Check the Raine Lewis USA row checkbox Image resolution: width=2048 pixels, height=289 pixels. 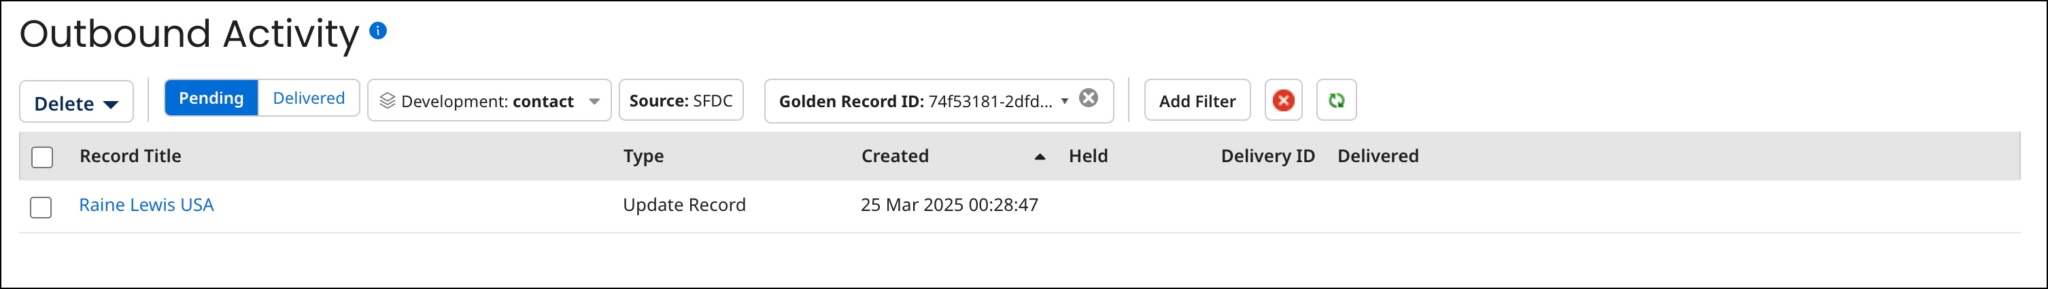[x=41, y=207]
